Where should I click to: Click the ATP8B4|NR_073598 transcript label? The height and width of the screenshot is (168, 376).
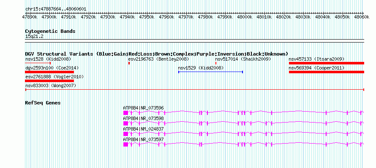143,119
